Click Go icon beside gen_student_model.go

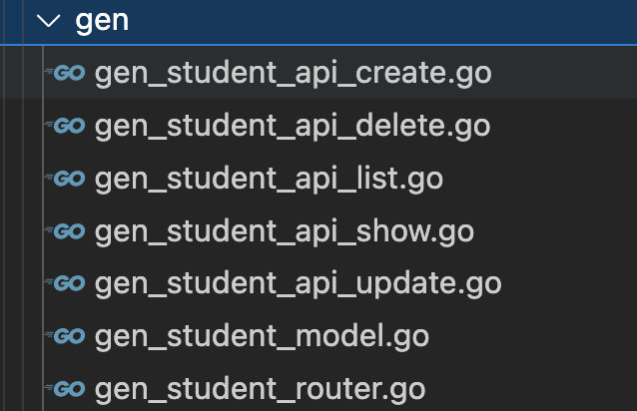(65, 336)
